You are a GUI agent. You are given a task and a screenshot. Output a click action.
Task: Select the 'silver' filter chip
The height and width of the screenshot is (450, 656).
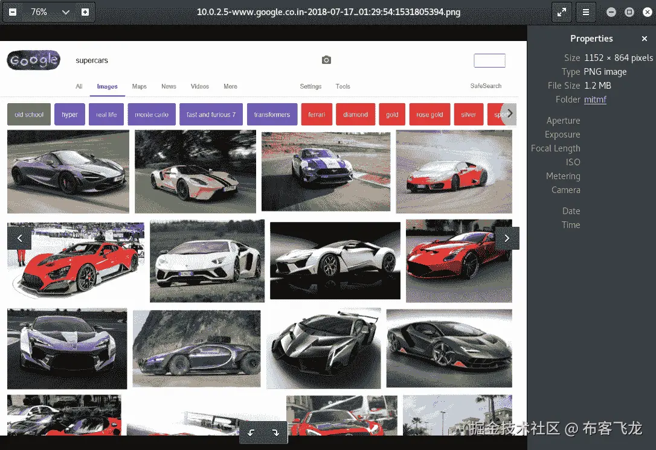(x=469, y=115)
